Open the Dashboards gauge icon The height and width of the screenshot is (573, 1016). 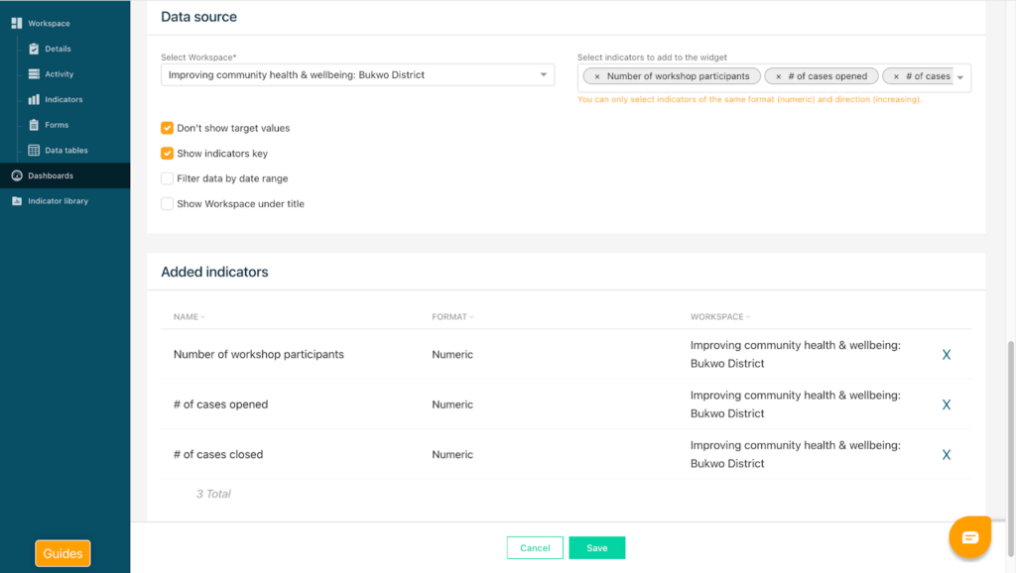click(x=16, y=175)
